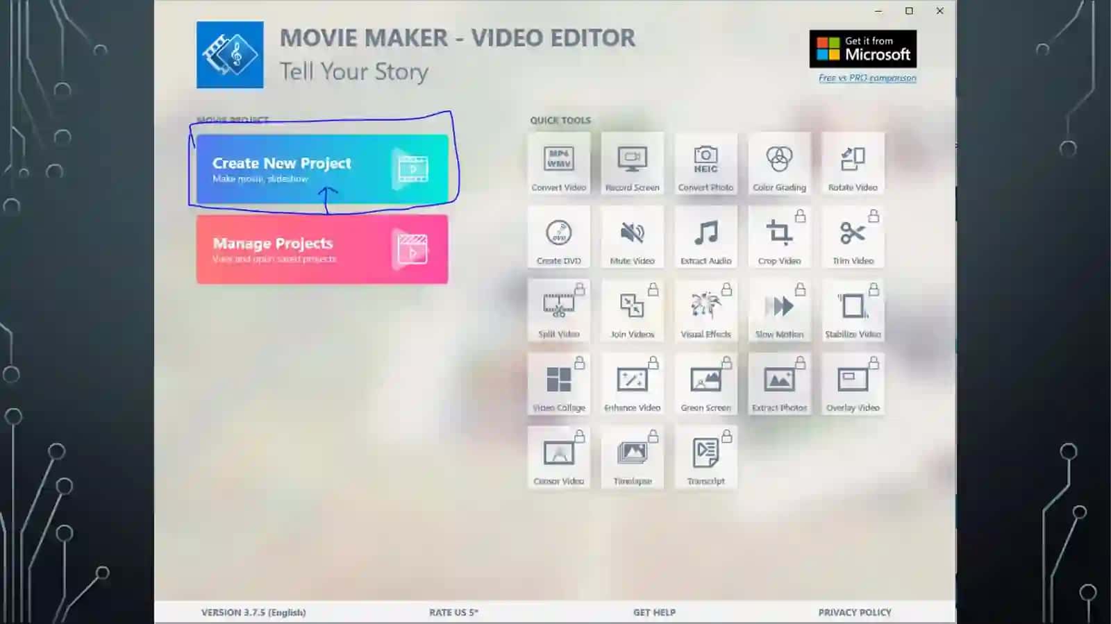The width and height of the screenshot is (1111, 624).
Task: Launch the Trim Video tool
Action: 853,237
